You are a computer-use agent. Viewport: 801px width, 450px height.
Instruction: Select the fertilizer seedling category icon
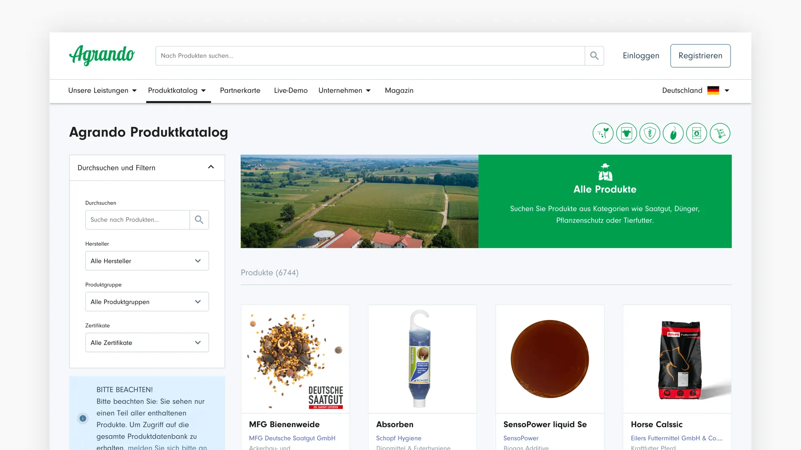603,133
